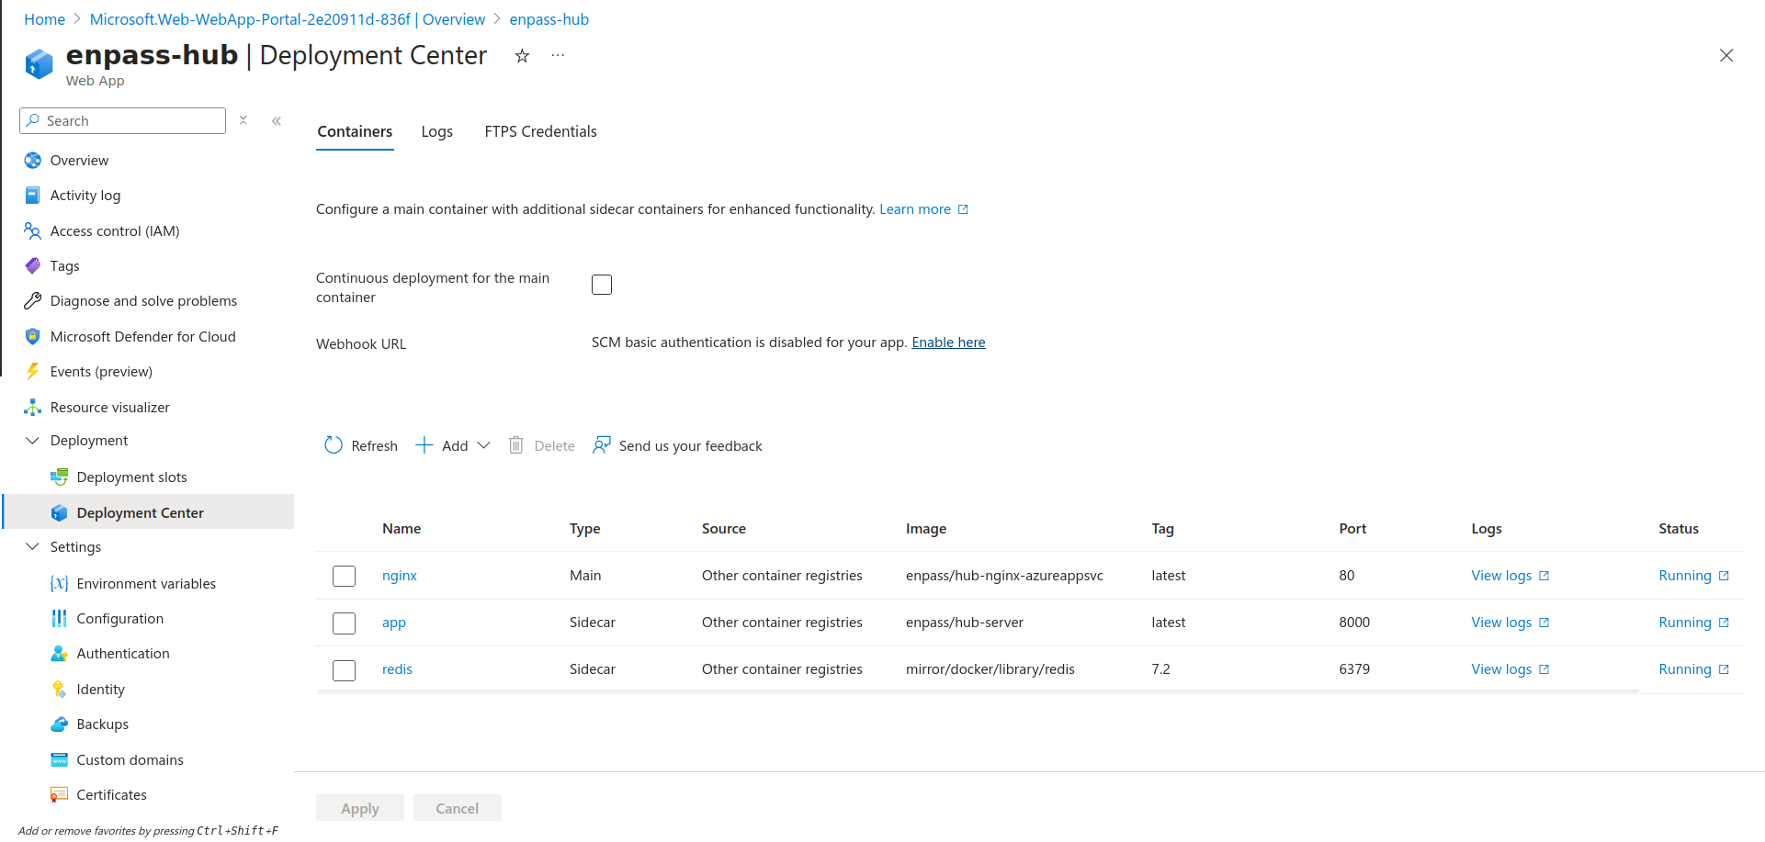1765x842 pixels.
Task: Open the redis container link
Action: point(397,669)
